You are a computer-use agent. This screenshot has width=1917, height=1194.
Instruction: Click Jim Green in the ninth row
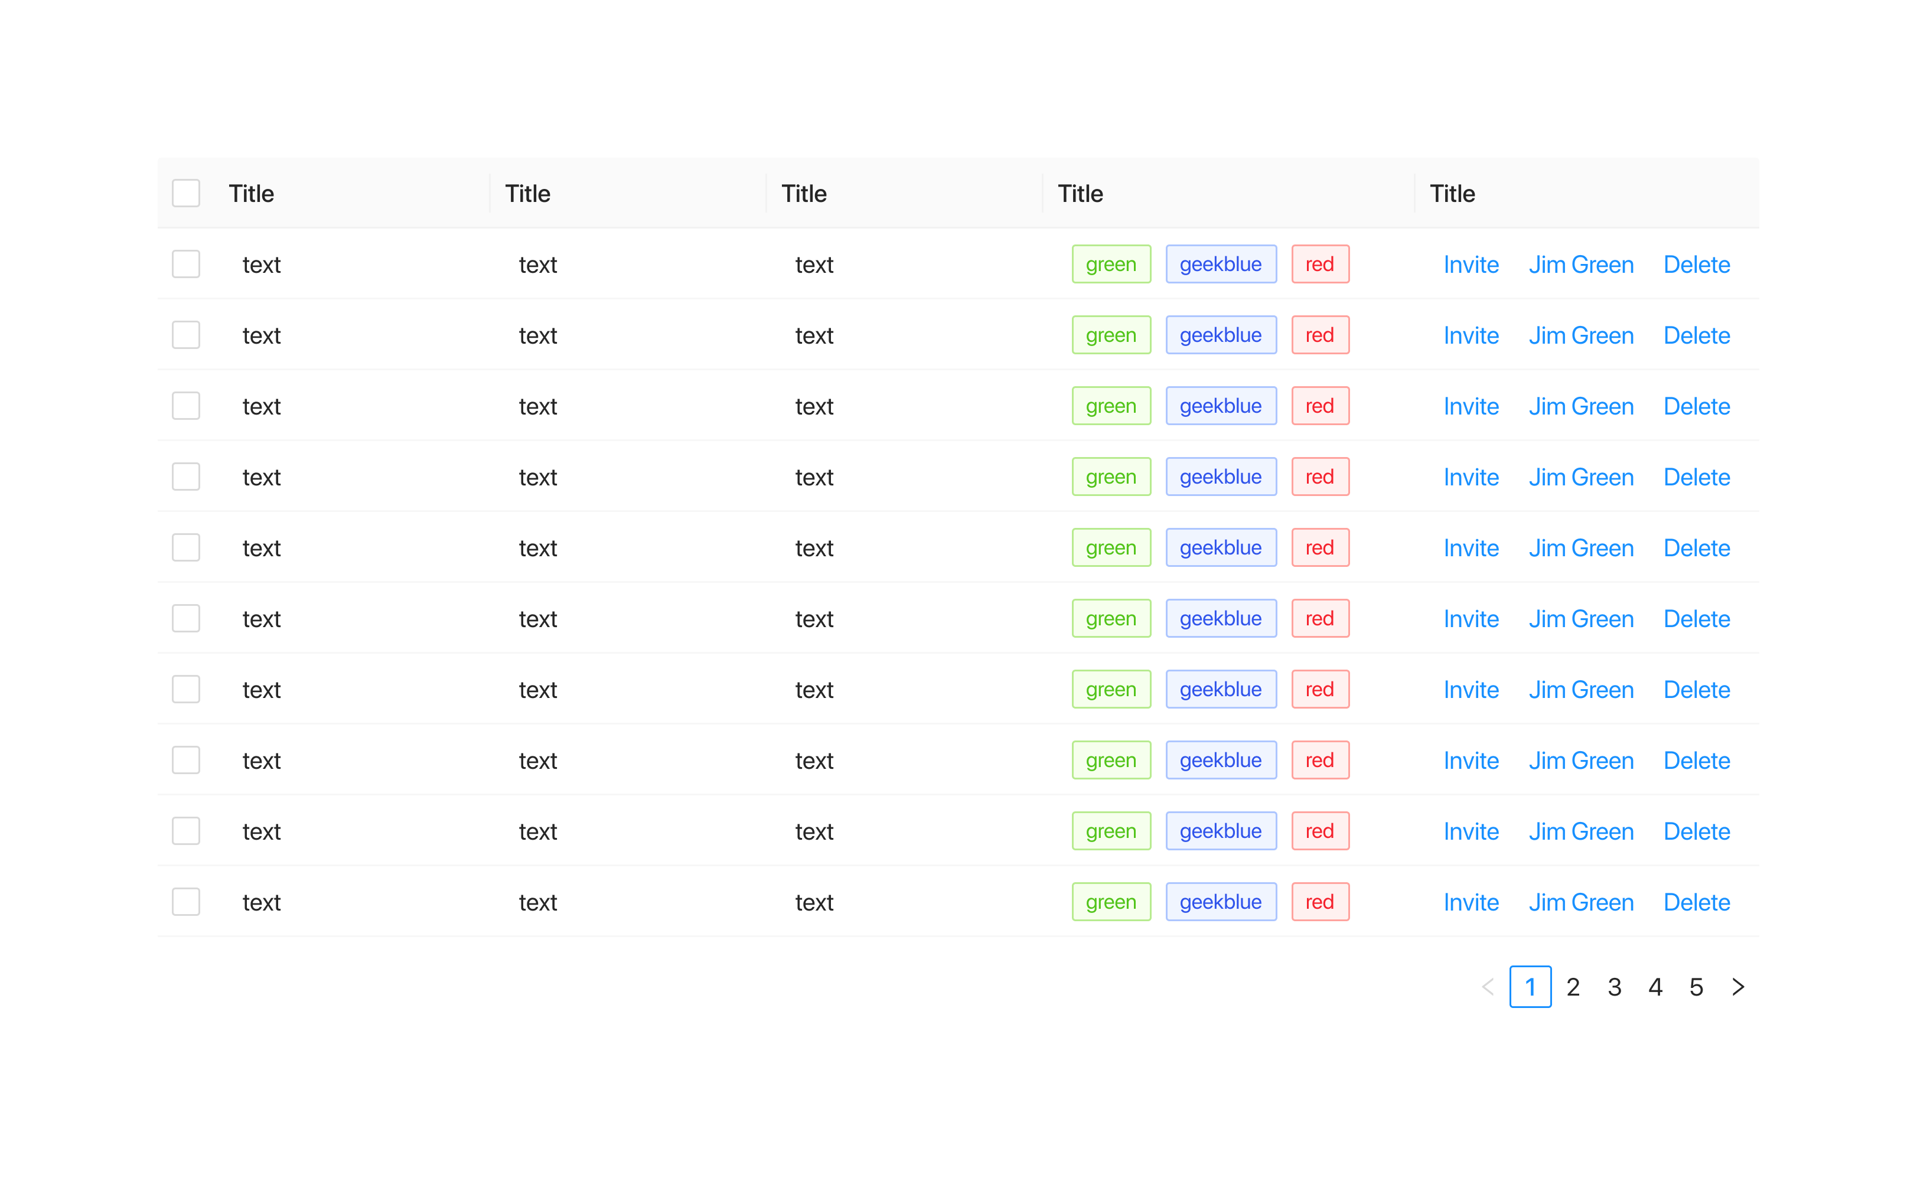point(1580,831)
